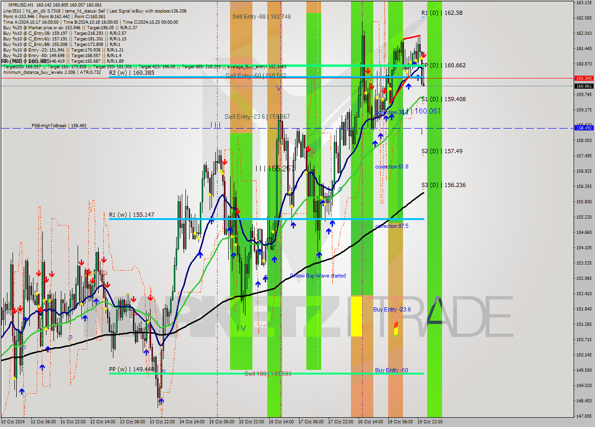
Task: Click the 'Sell 100 | 149.593' label
Action: tap(268, 374)
